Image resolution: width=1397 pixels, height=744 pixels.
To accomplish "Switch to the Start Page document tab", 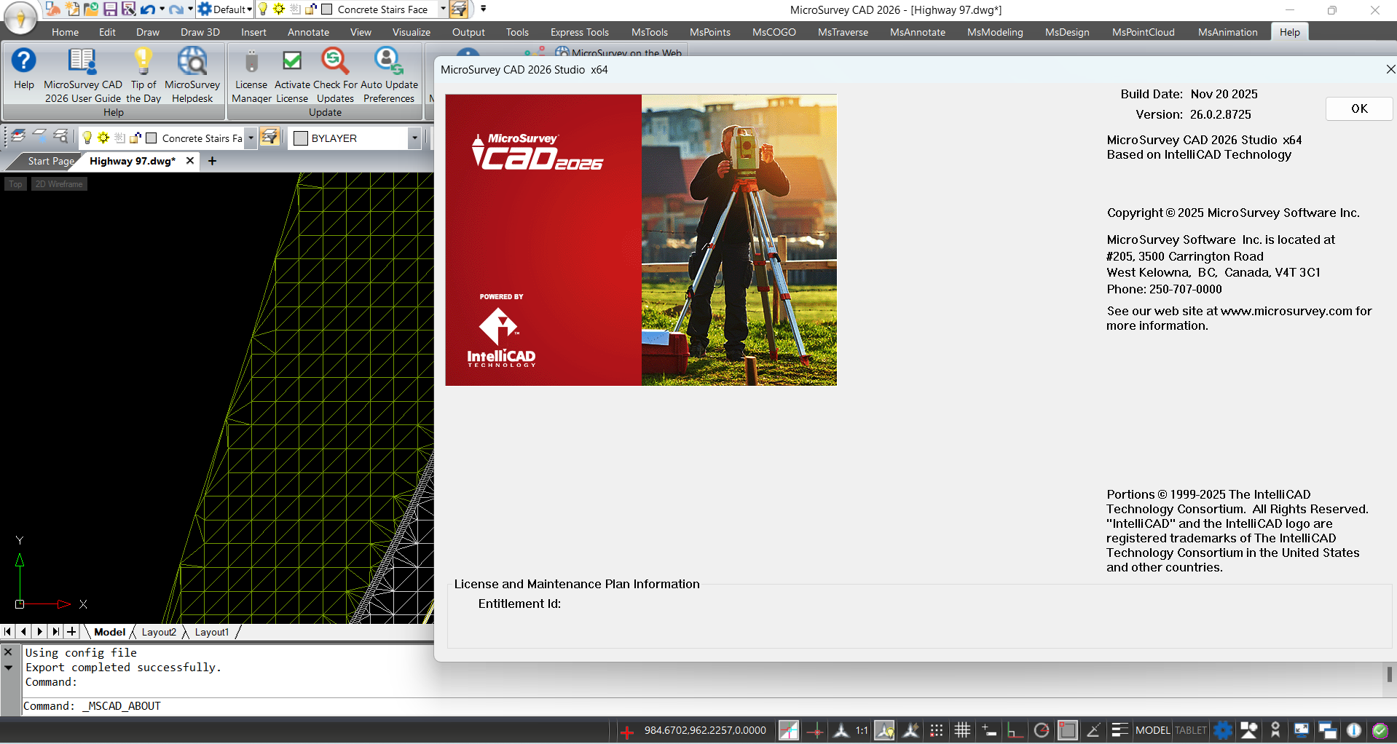I will coord(51,161).
